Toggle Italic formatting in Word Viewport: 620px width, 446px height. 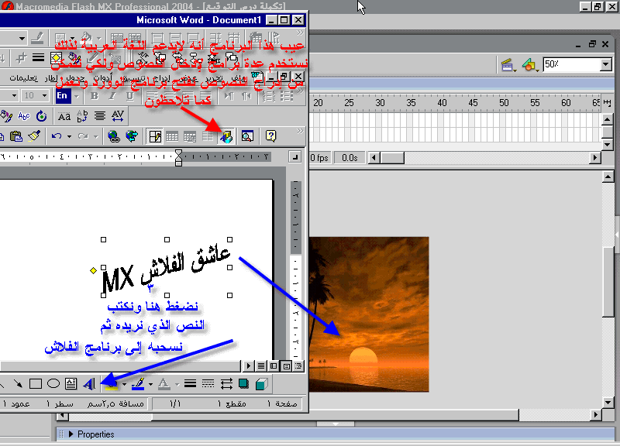[x=112, y=96]
